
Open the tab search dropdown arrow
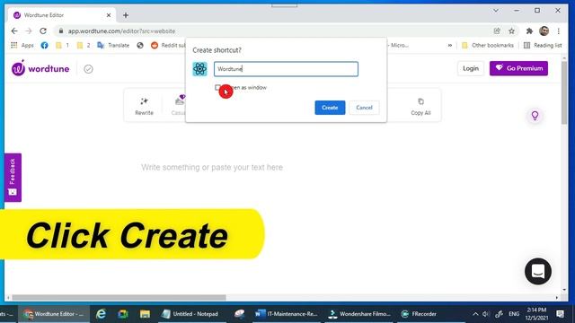coord(496,11)
